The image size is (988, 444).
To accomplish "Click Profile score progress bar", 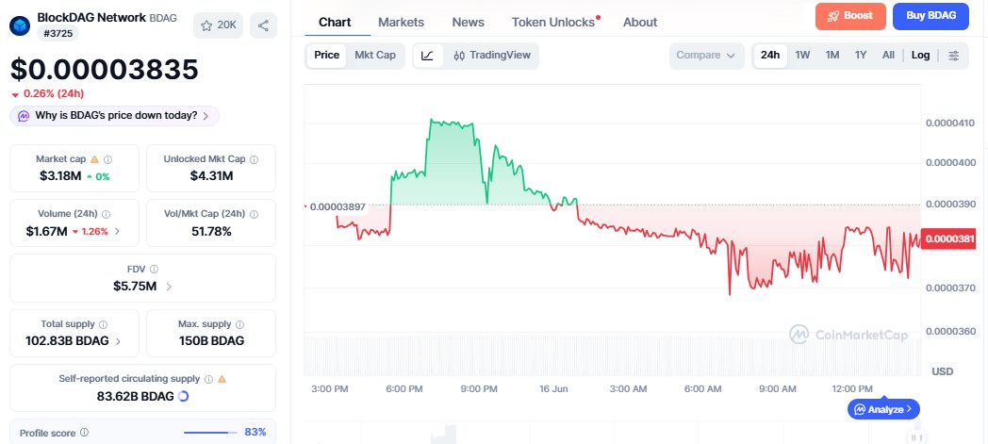I will [210, 433].
